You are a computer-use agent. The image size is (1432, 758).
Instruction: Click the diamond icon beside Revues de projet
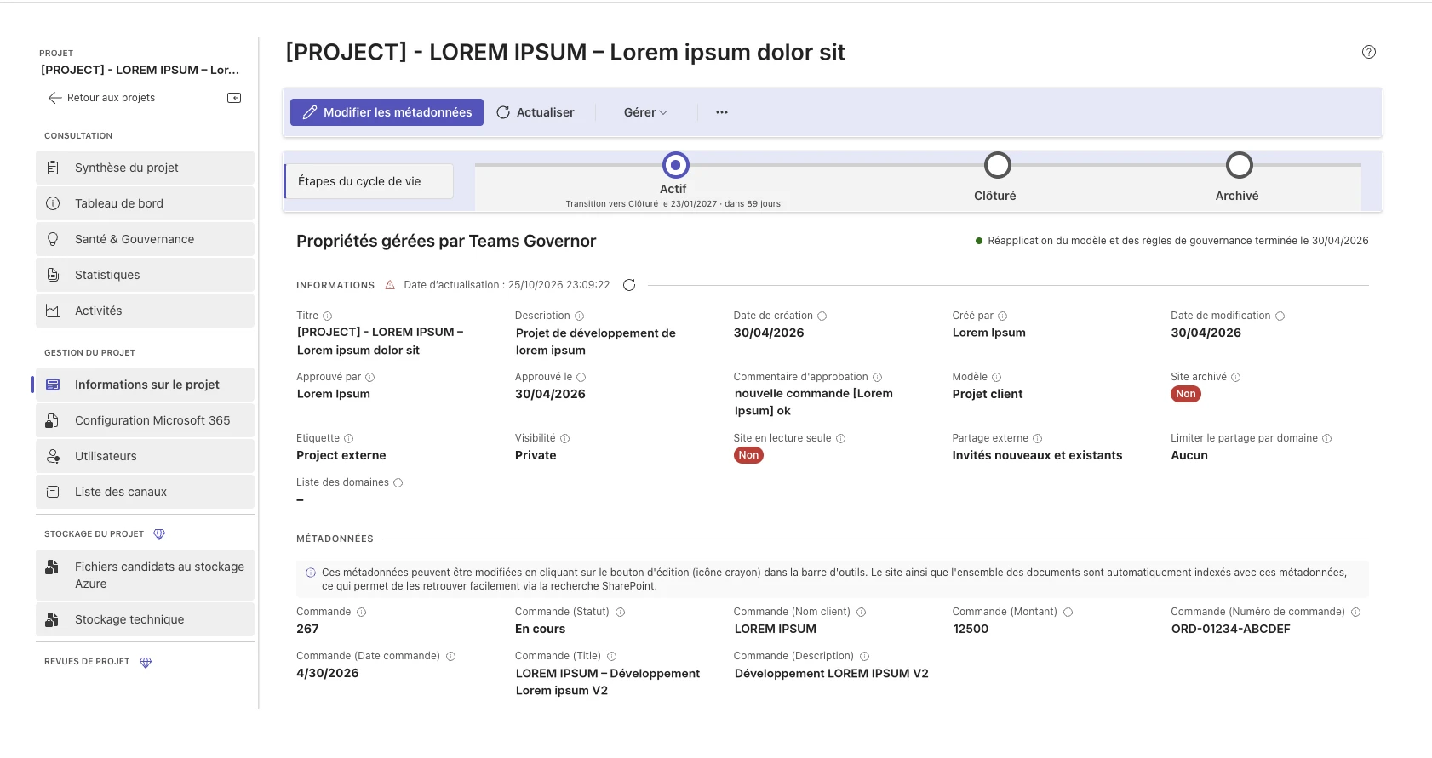[x=146, y=662]
